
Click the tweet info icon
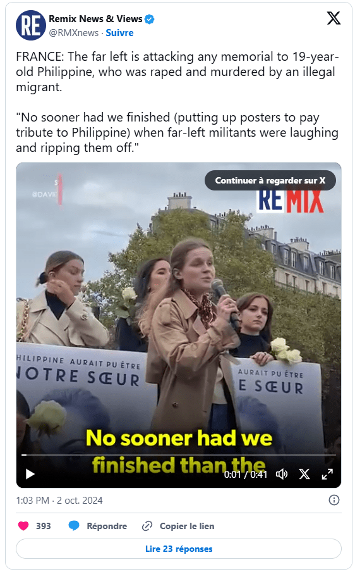pos(334,500)
